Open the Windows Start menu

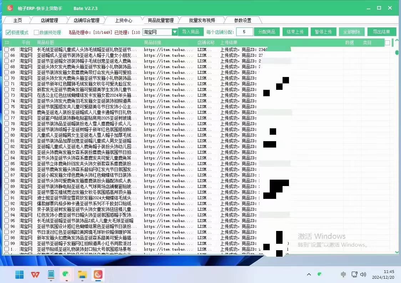tap(19, 274)
